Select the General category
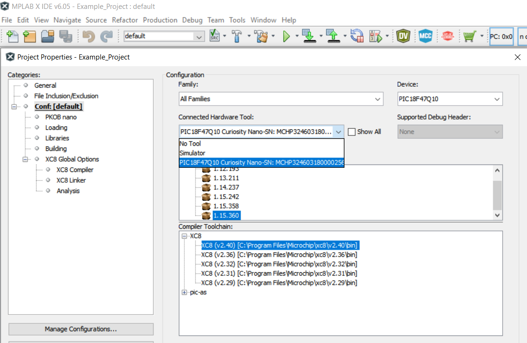This screenshot has height=343, width=527. [x=45, y=85]
